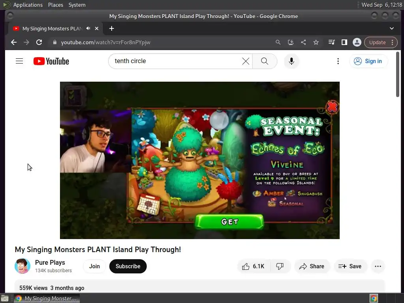Click the video player
This screenshot has width=404, height=303.
200,160
